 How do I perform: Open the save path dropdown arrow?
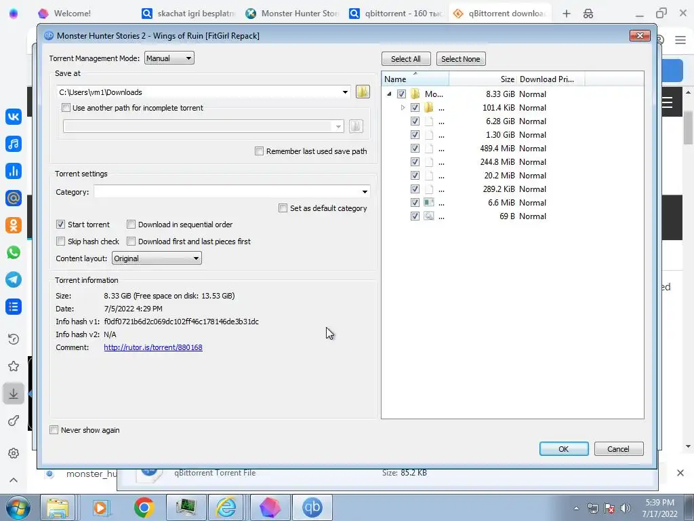coord(345,92)
